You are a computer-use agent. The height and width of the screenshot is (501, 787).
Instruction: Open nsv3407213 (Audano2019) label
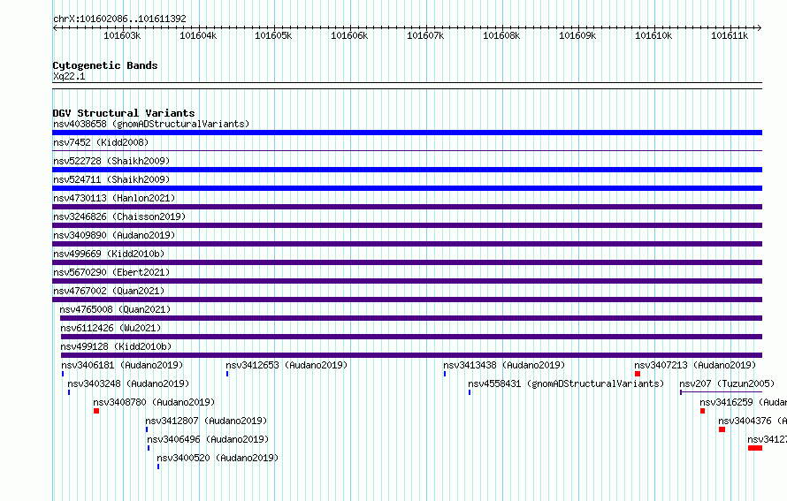coord(695,365)
